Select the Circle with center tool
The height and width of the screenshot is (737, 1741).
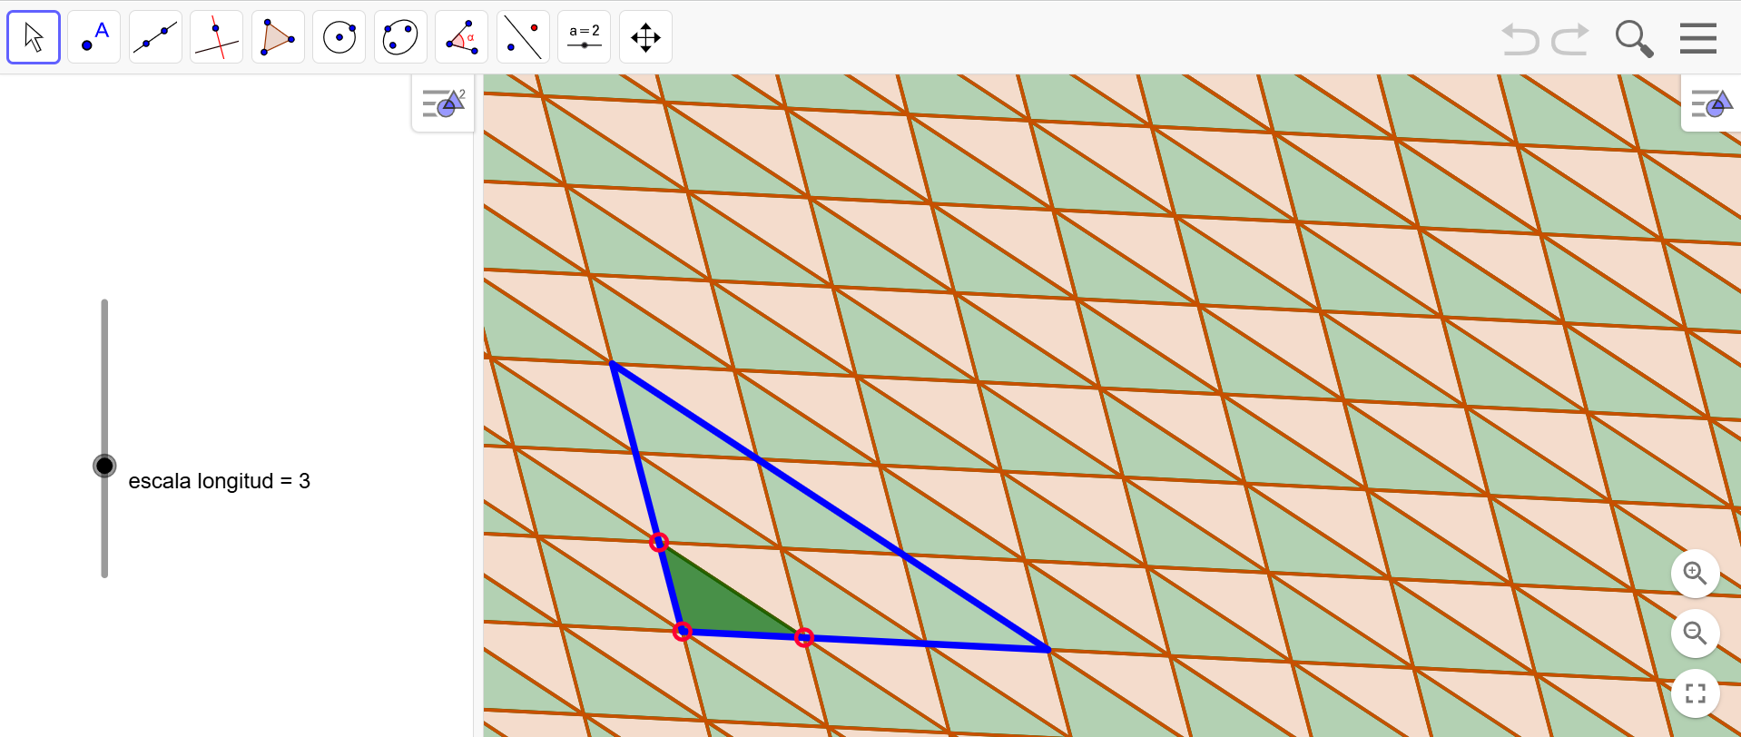[x=339, y=37]
